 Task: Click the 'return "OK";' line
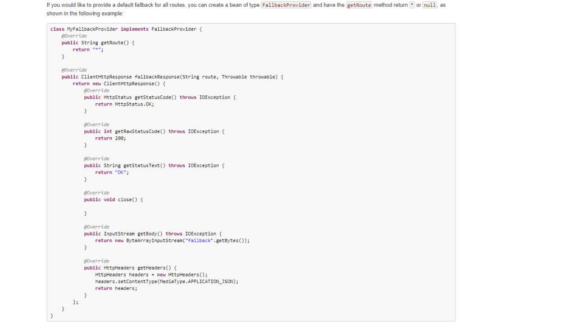[112, 173]
